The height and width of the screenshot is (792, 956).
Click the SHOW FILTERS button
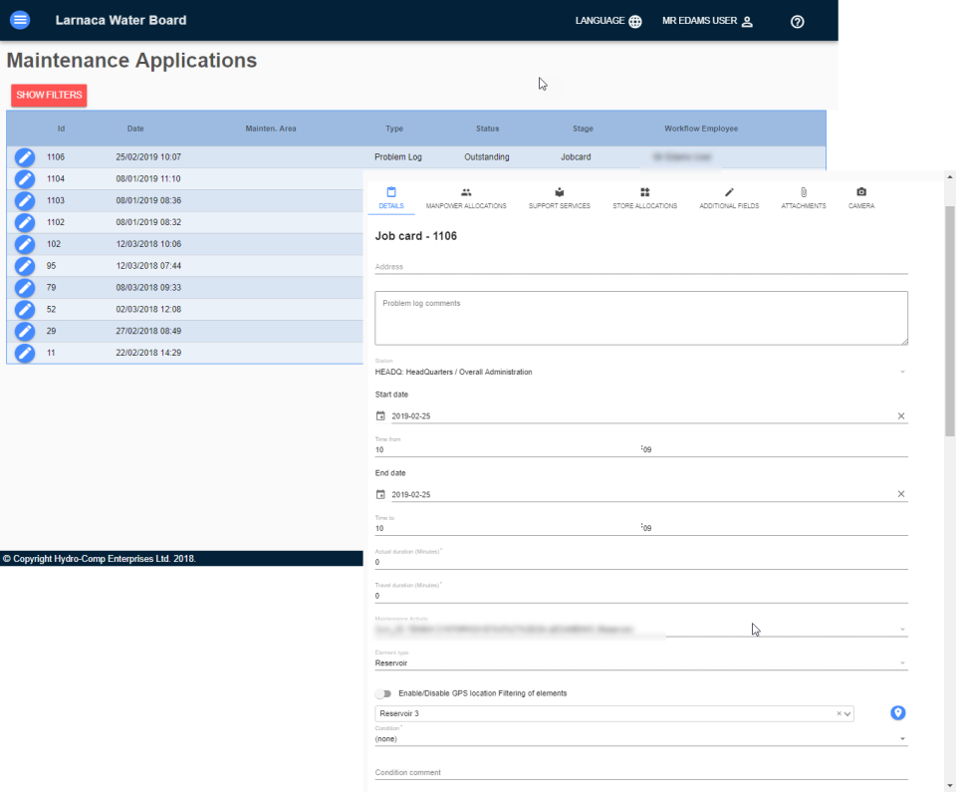click(48, 95)
